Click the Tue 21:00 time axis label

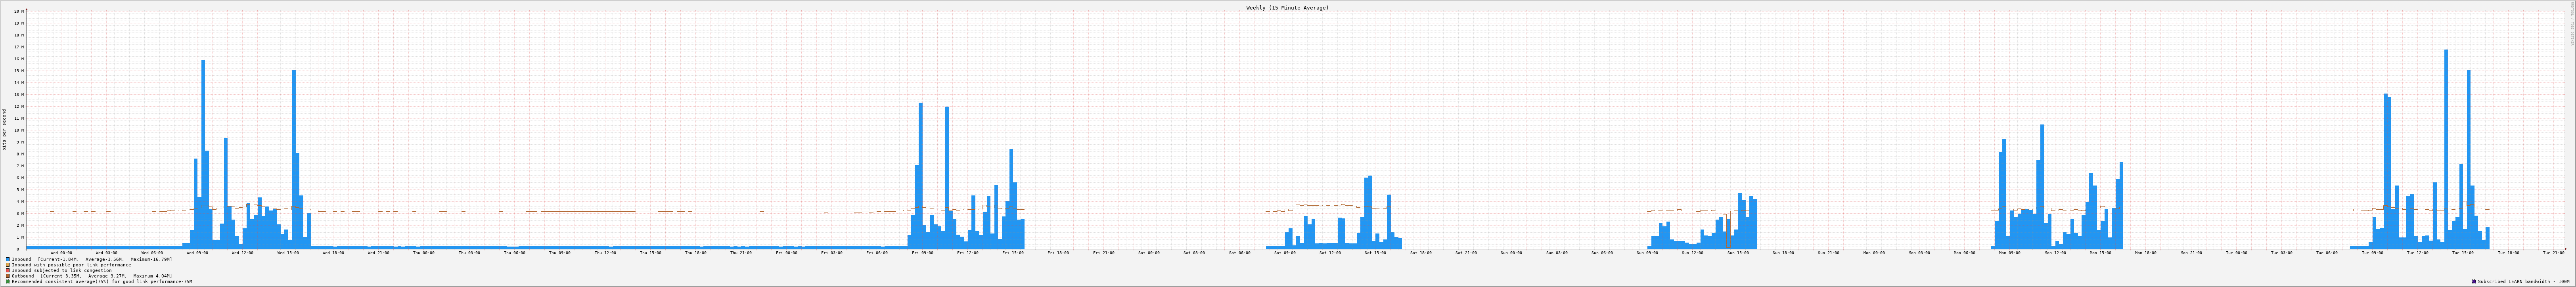2553,253
